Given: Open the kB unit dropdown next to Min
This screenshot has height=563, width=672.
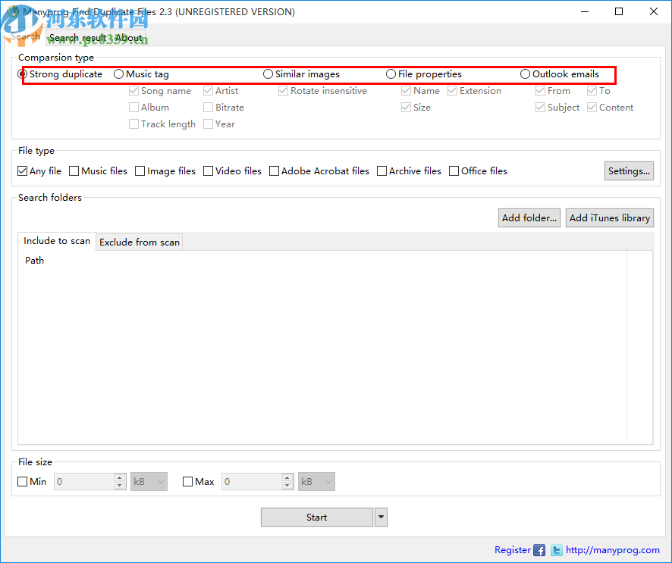Looking at the screenshot, I should click(149, 481).
